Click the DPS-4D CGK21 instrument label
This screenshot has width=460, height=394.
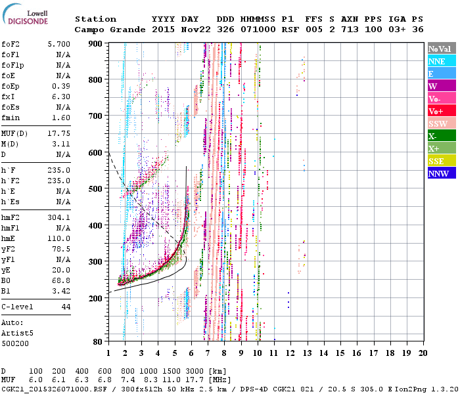pyautogui.click(x=267, y=389)
